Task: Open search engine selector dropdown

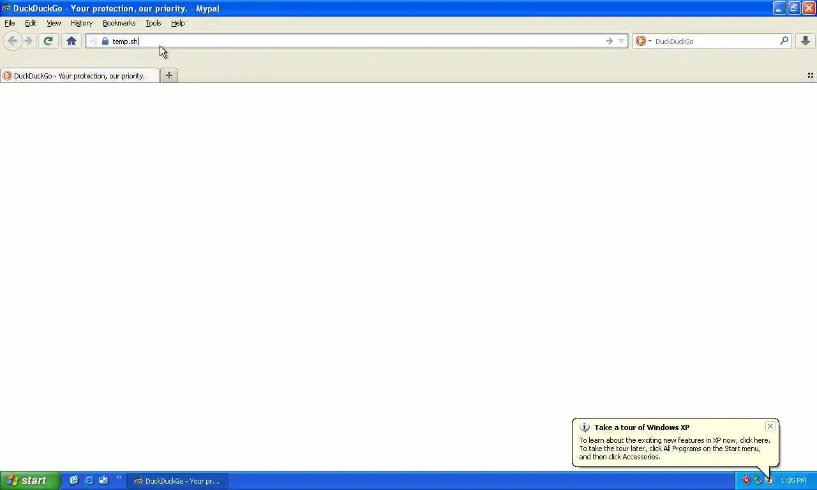Action: coord(643,41)
